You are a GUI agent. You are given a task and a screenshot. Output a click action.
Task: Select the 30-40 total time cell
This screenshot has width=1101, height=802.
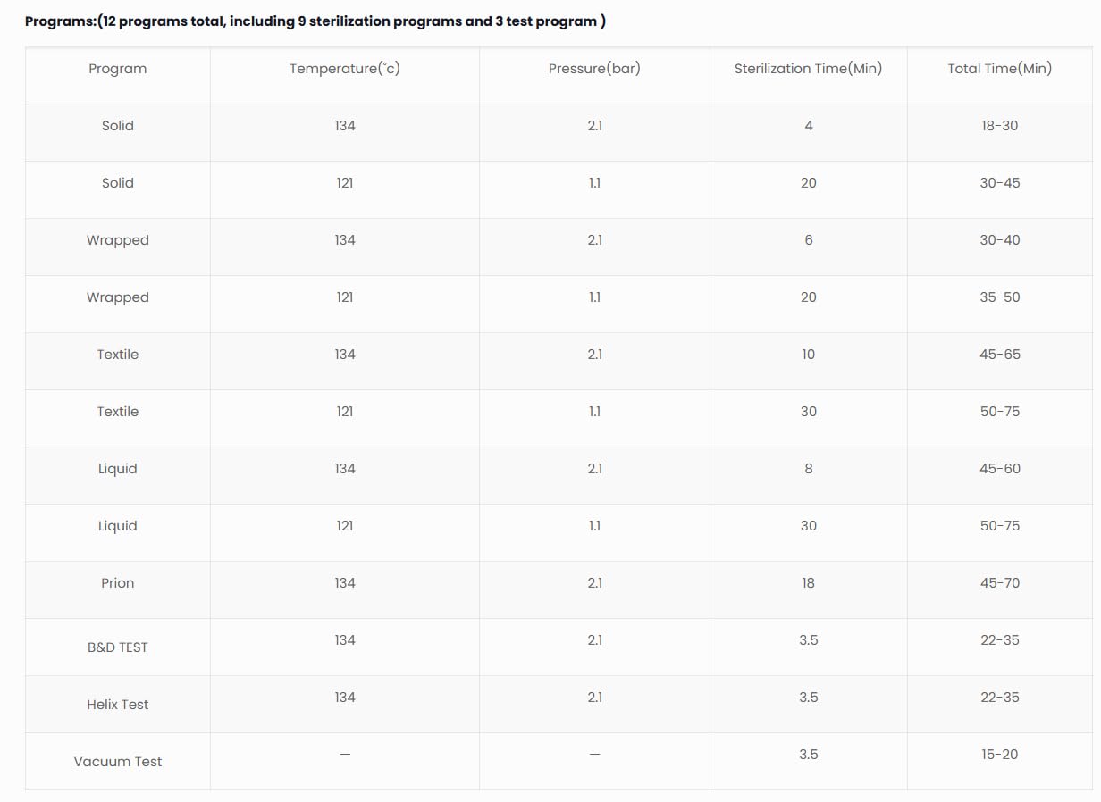(x=999, y=240)
